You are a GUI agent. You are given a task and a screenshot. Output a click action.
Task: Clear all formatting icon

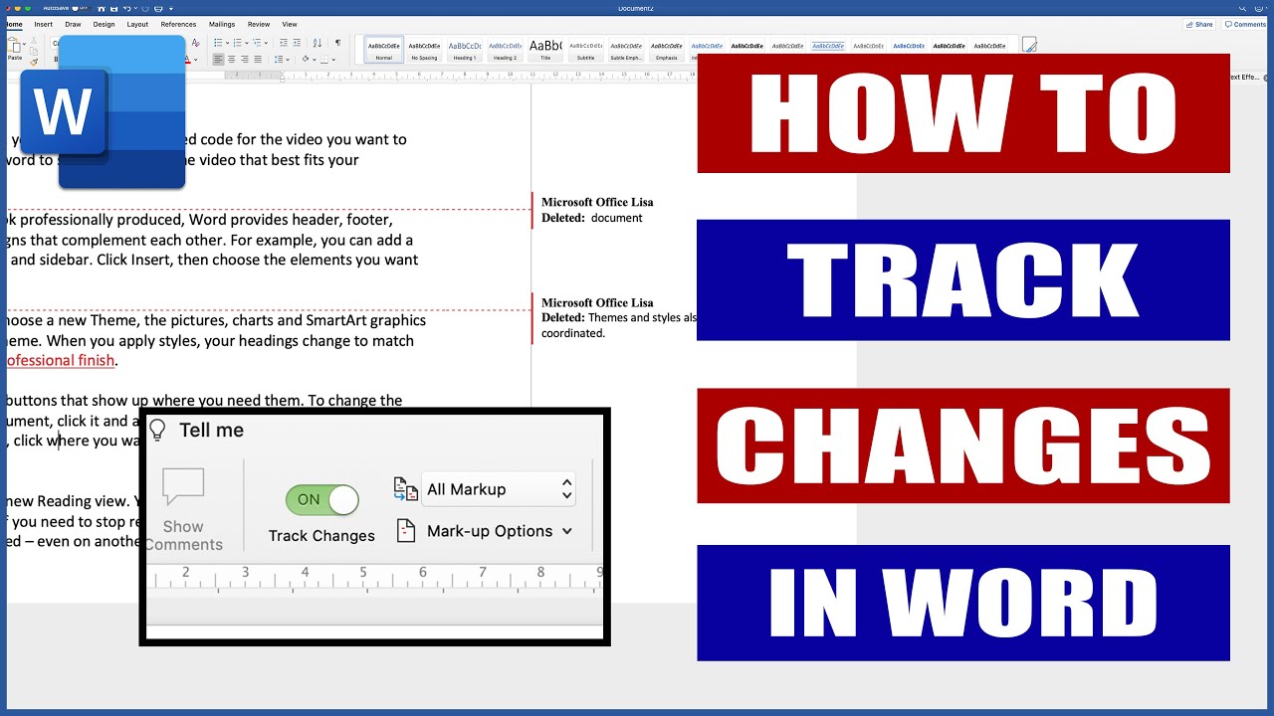point(195,43)
